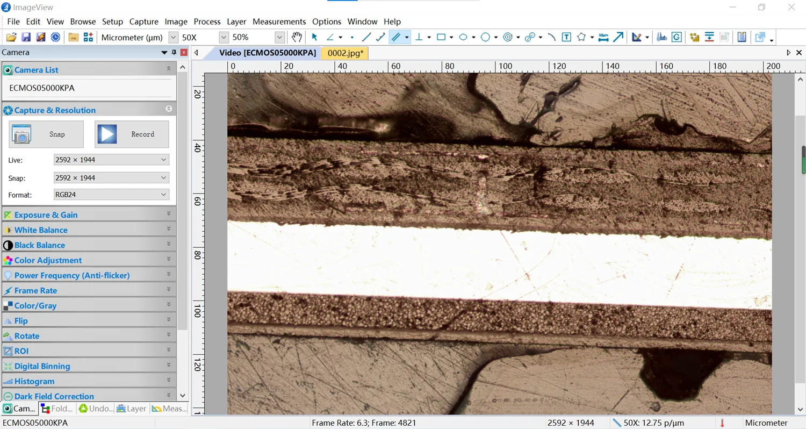Select the parallel lines measurement tool
The width and height of the screenshot is (806, 429).
396,37
